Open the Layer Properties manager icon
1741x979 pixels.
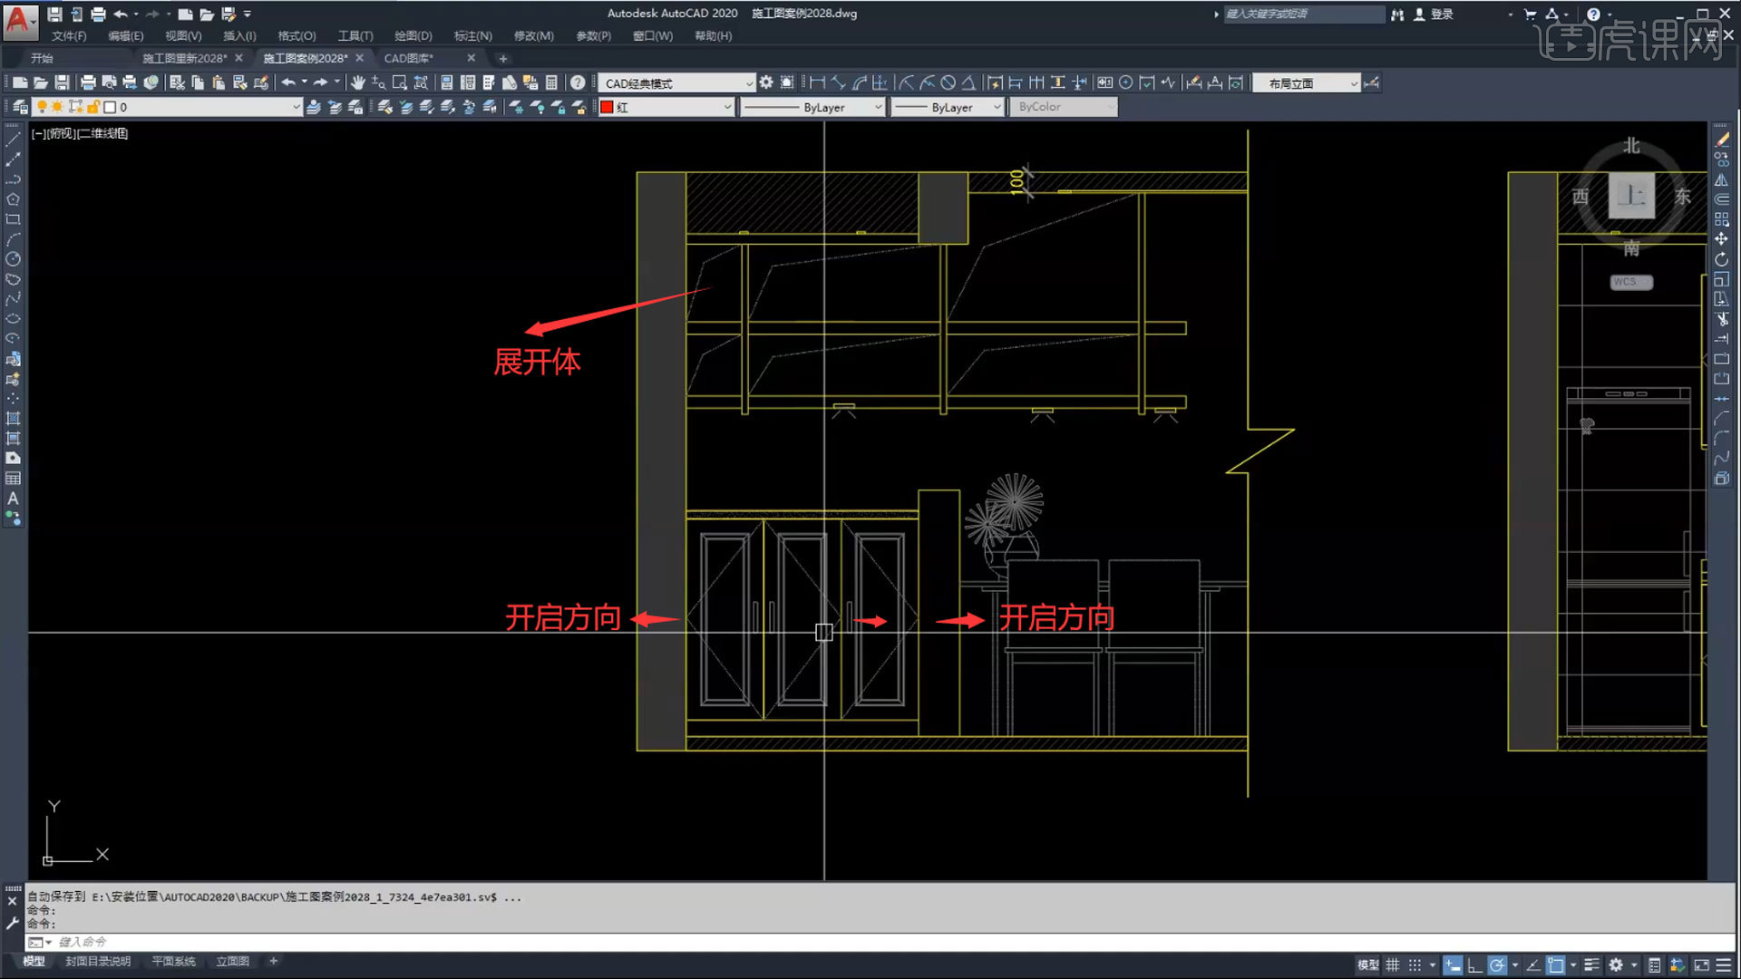tap(20, 107)
